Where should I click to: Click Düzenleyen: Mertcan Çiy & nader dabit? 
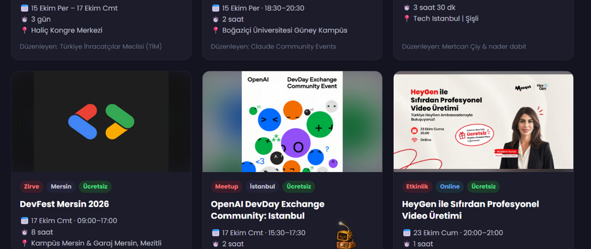click(464, 47)
